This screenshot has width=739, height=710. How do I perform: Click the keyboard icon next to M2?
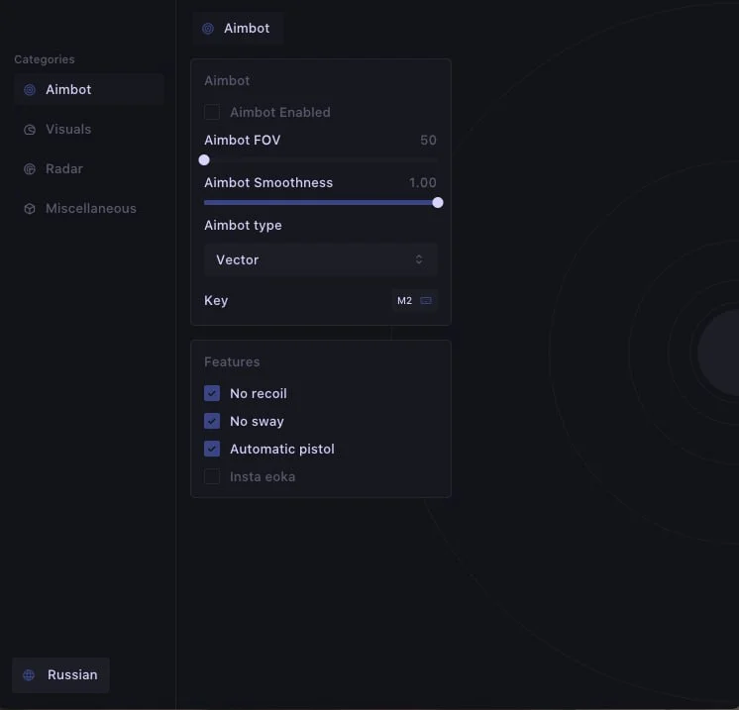(426, 300)
